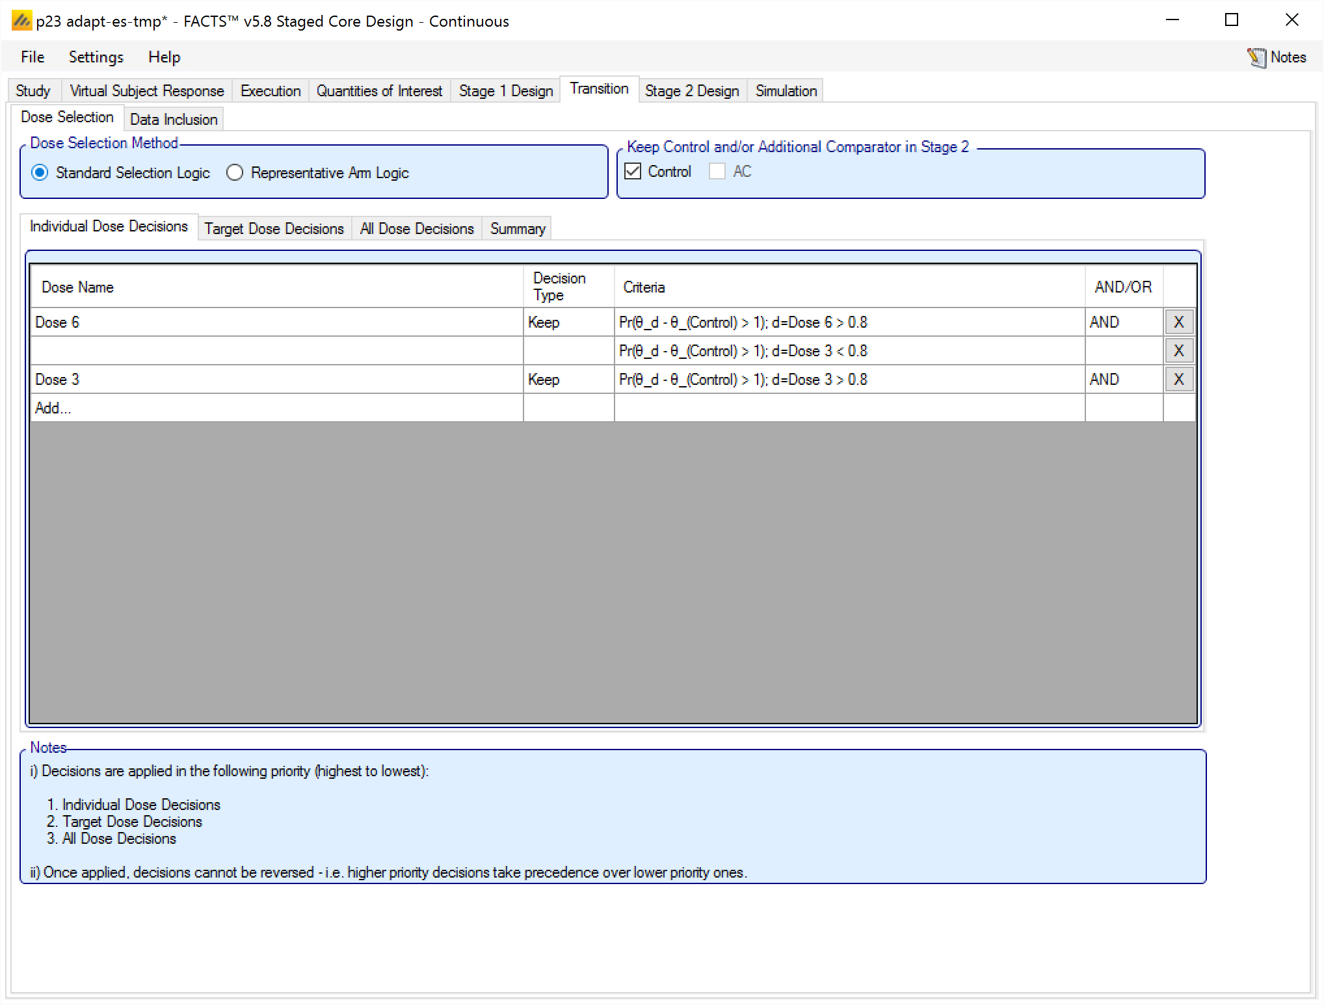This screenshot has width=1324, height=1005.
Task: Open the Settings menu
Action: [96, 57]
